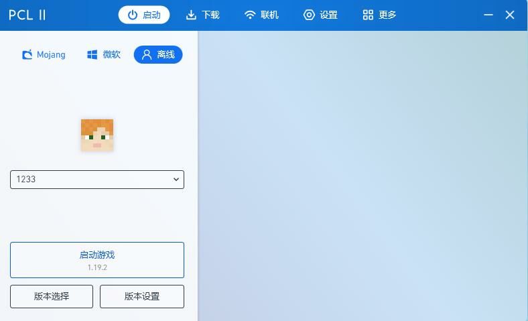Click the 版本选择 button

coord(52,296)
